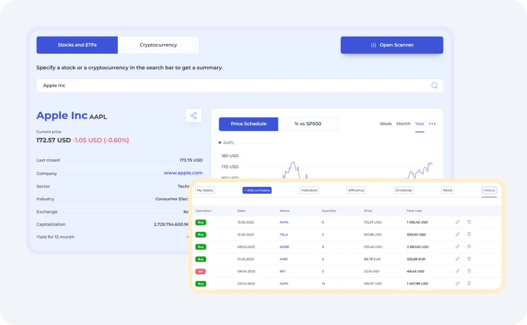This screenshot has height=325, width=527.
Task: Edit the INT sell transaction
Action: tap(458, 271)
